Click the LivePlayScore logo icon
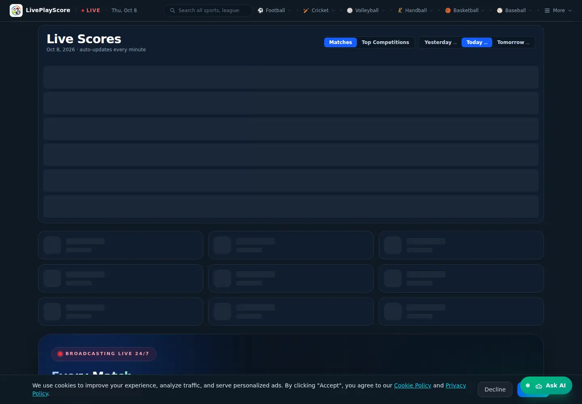Viewport: 582px width, 404px height. pyautogui.click(x=16, y=11)
